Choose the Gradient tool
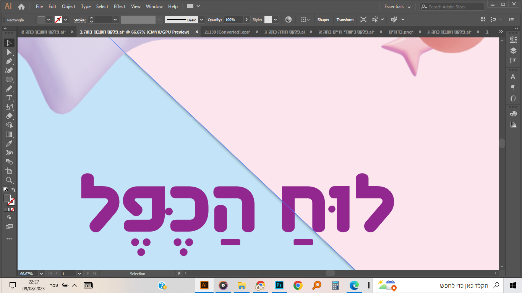Screen dimensions: 522x293 pyautogui.click(x=9, y=134)
